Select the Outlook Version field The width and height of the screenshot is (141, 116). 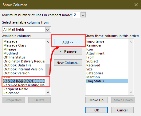[24, 73]
